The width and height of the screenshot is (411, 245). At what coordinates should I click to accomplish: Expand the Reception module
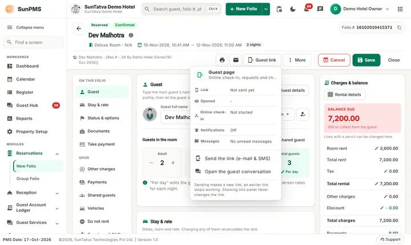tap(57, 193)
